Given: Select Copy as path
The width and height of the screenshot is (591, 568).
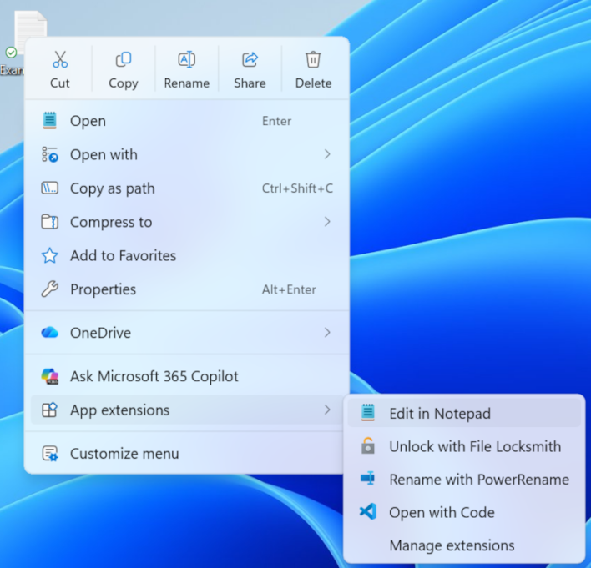Looking at the screenshot, I should 187,188.
